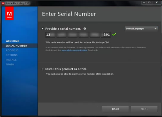Click the Finish step in the sidebar
Screen dimensions: 162x117
click(10, 64)
